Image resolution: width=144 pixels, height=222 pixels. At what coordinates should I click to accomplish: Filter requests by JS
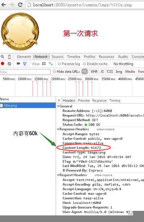102,72
